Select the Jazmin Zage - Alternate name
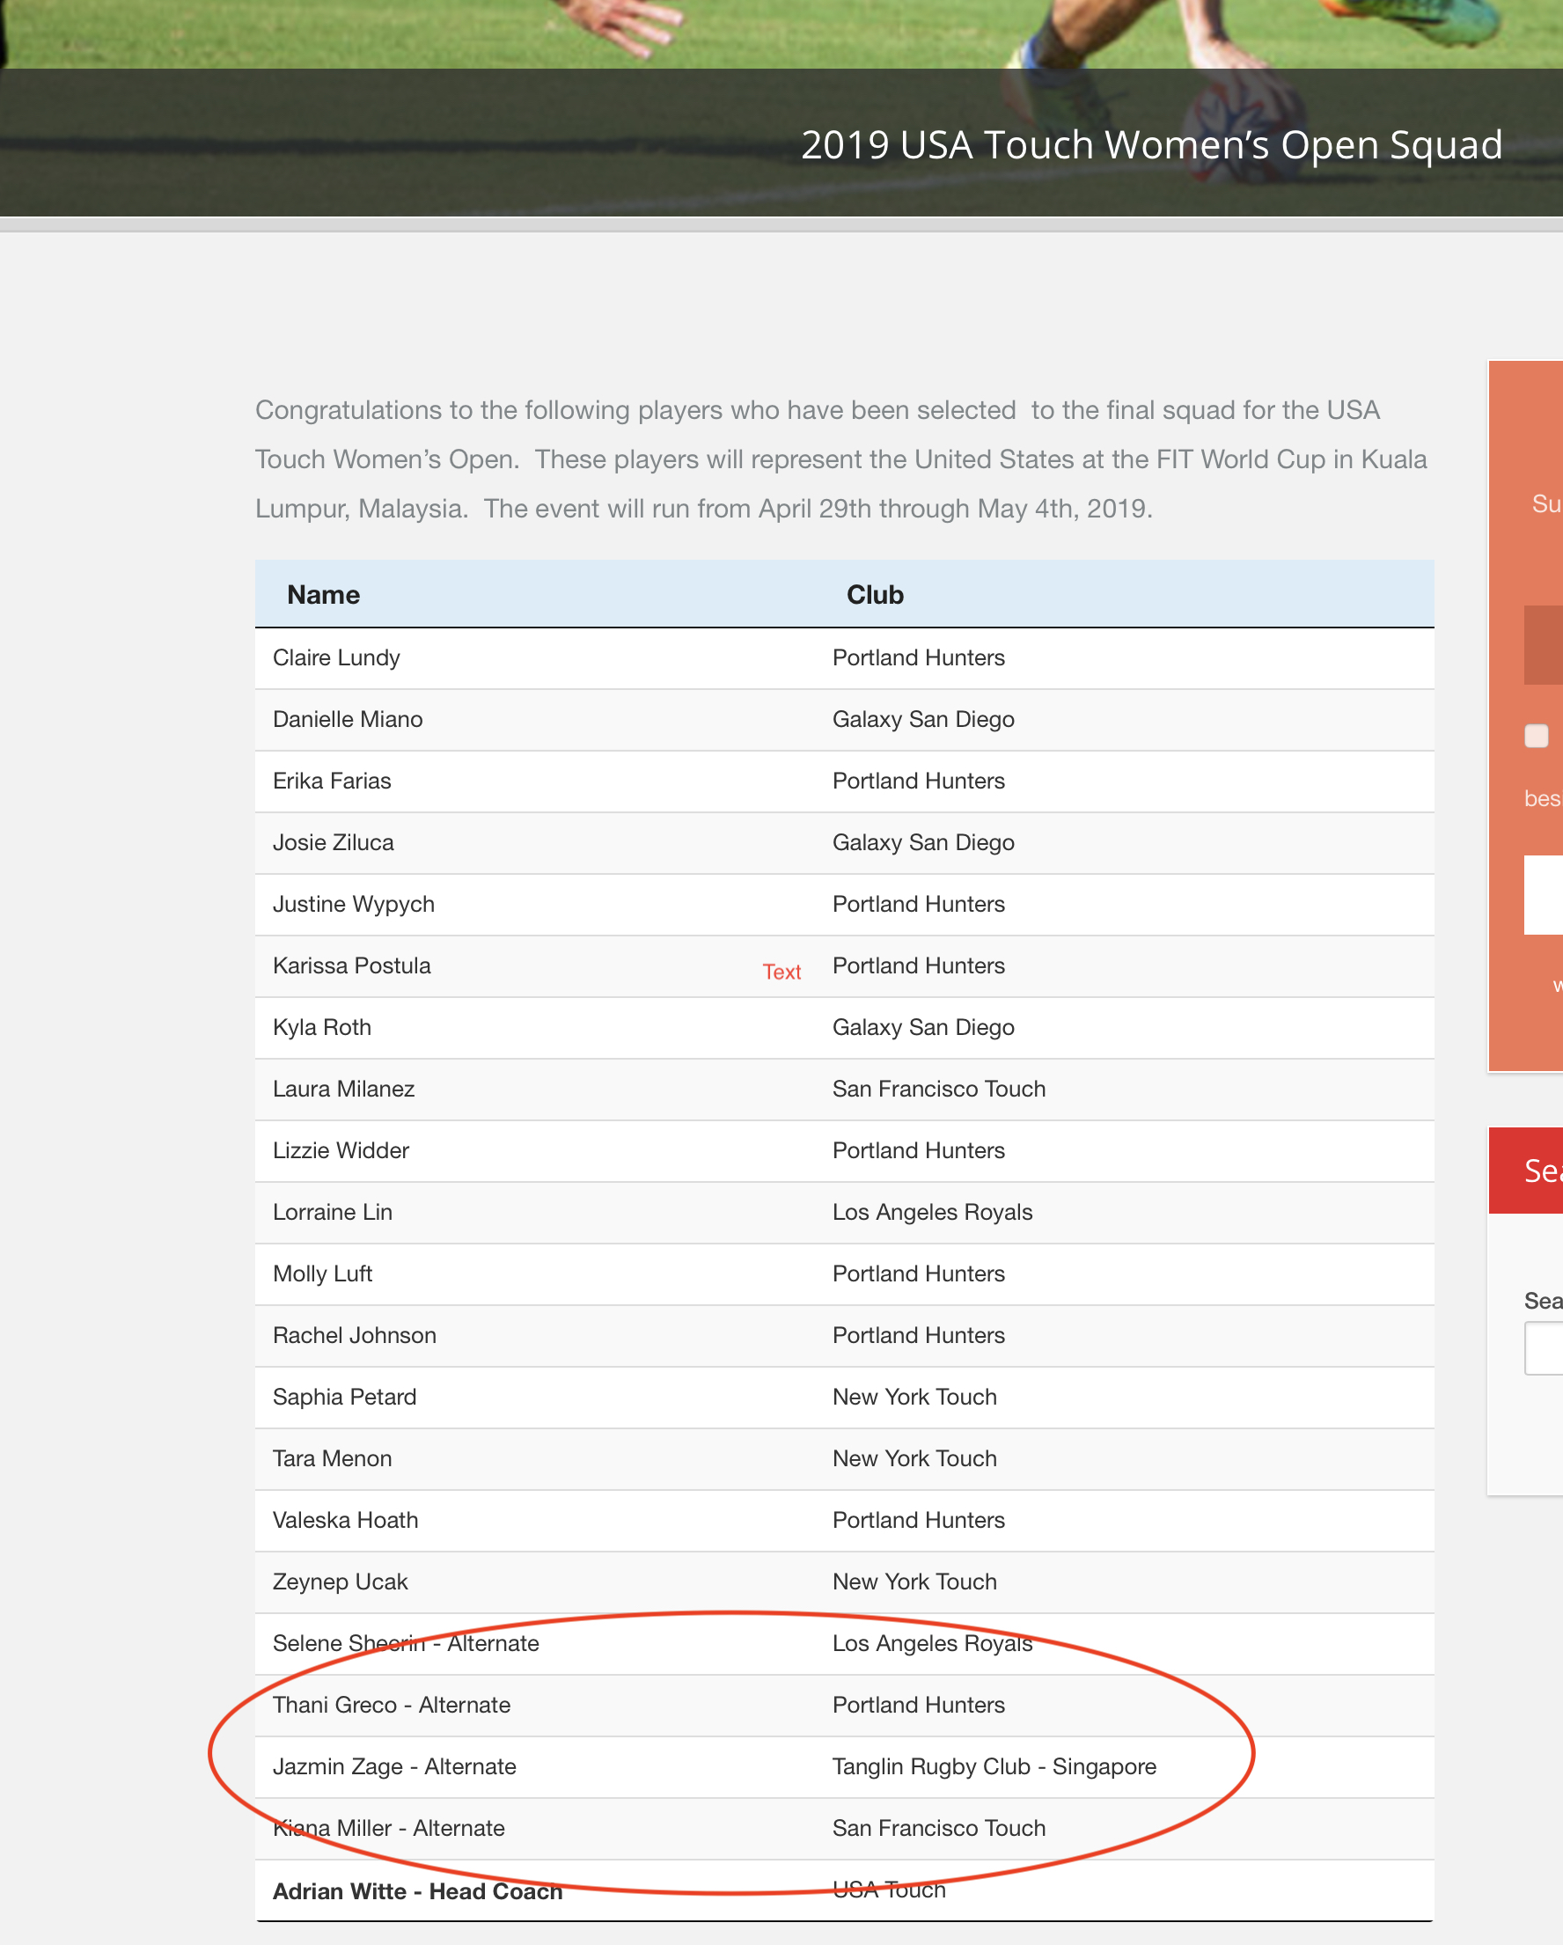Image resolution: width=1563 pixels, height=1945 pixels. pyautogui.click(x=394, y=1767)
